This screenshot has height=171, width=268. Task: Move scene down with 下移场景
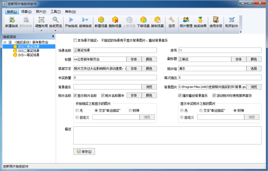143,22
